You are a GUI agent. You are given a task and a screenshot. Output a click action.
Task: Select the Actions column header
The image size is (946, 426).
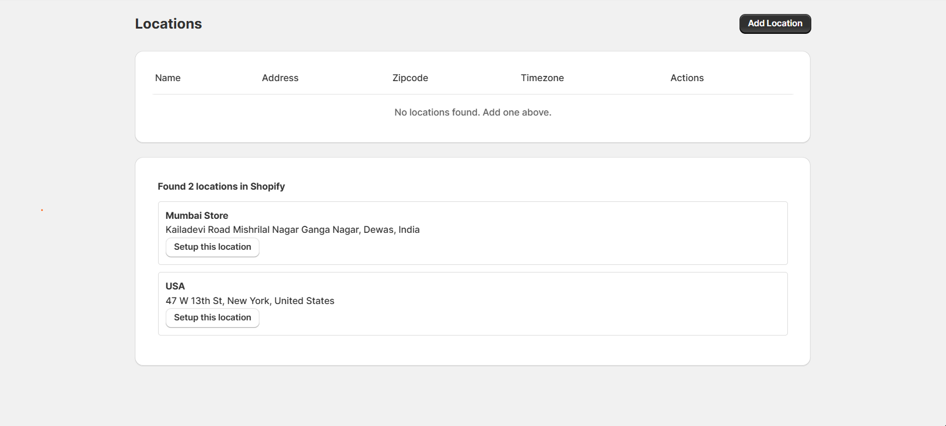[686, 78]
